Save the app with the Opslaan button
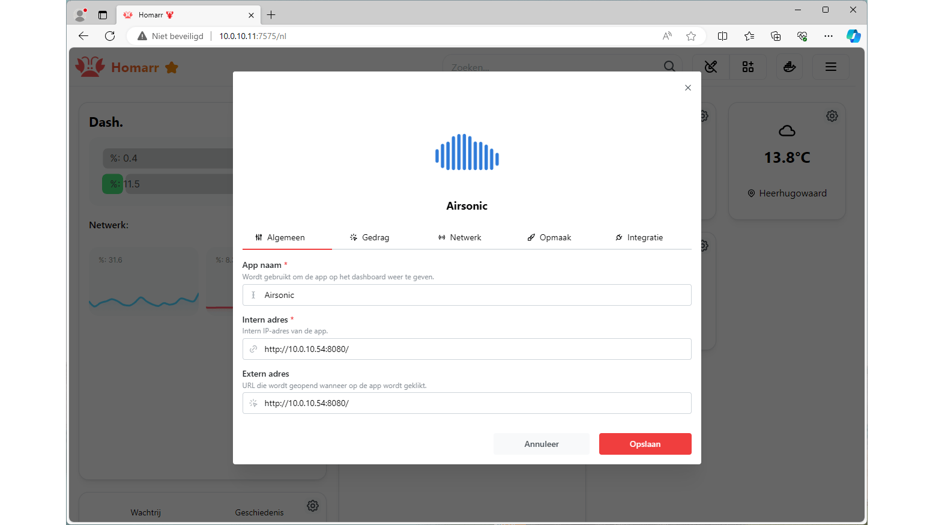This screenshot has height=525, width=933. point(645,444)
